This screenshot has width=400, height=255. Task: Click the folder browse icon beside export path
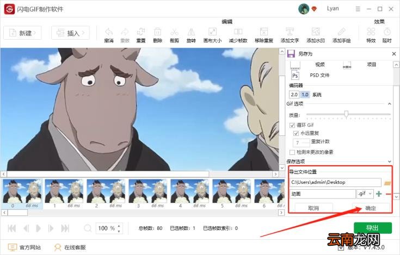tap(387, 183)
